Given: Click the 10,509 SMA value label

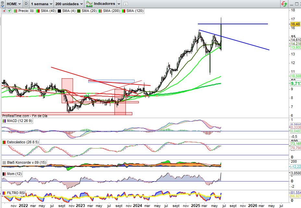Looking at the screenshot, I should [x=296, y=76].
